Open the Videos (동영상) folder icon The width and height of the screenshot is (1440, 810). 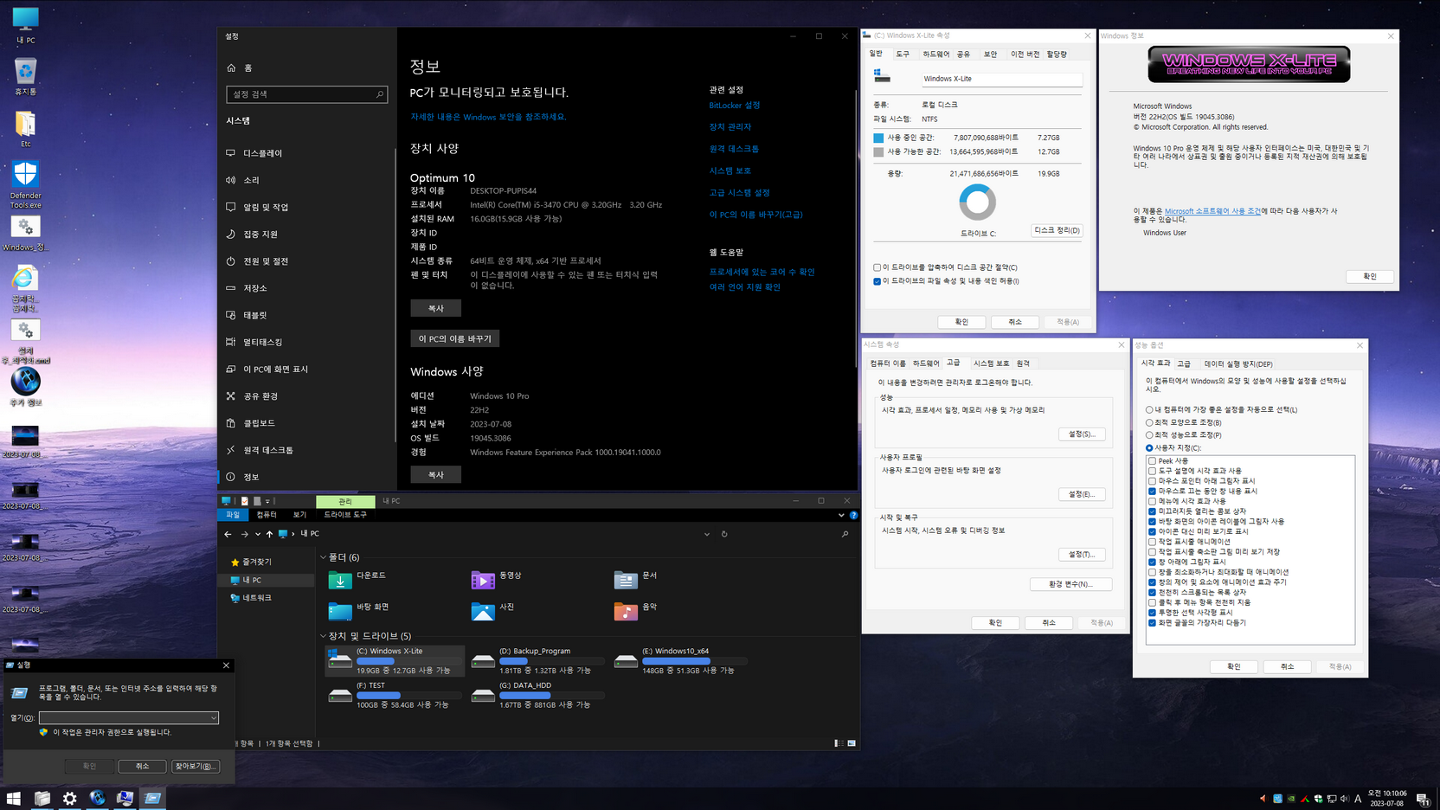(x=483, y=580)
